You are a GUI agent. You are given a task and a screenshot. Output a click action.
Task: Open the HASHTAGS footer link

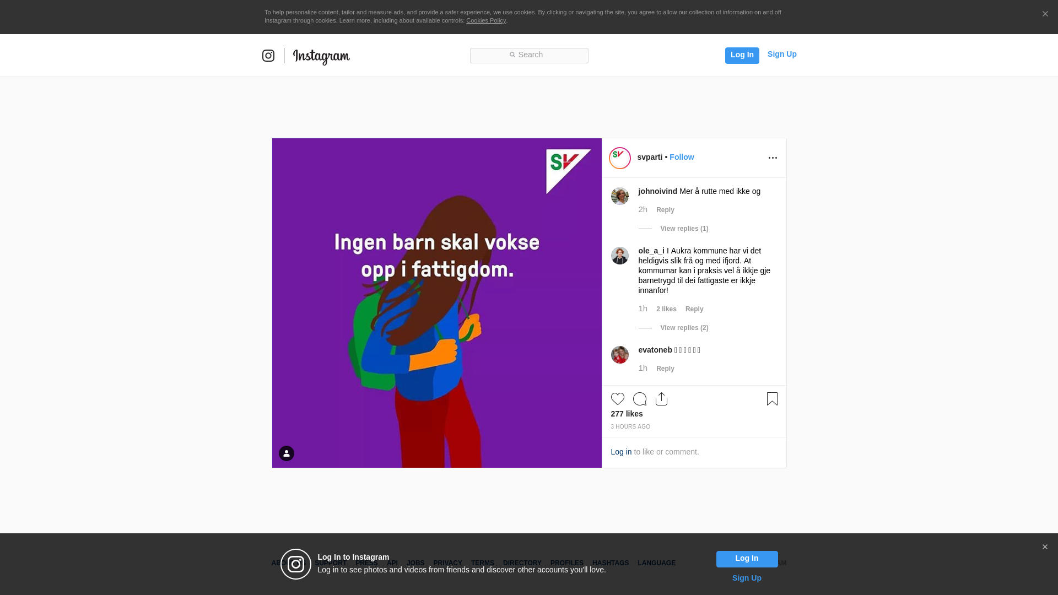click(x=611, y=563)
